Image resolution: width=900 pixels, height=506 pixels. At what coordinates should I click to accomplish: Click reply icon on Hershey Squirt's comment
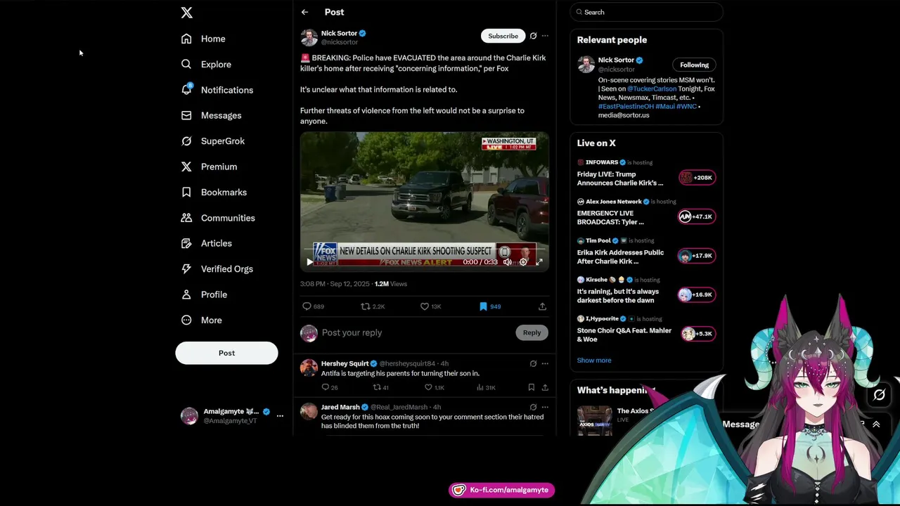tap(325, 387)
